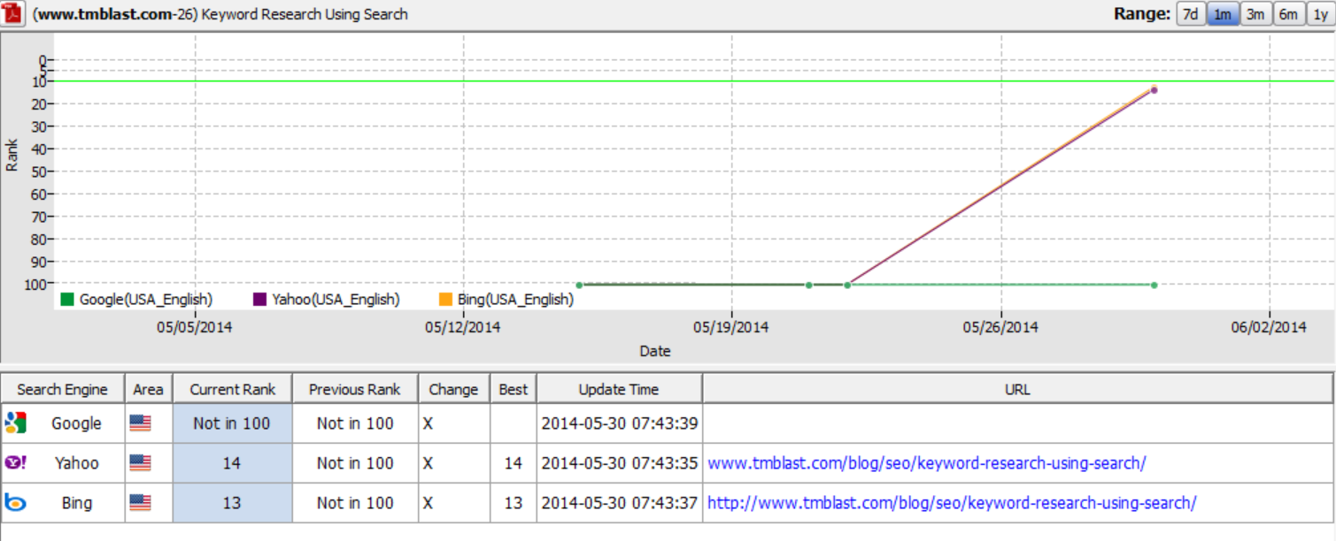Click the Google line's final data point
Viewport: 1336px width, 541px height.
(x=1155, y=285)
